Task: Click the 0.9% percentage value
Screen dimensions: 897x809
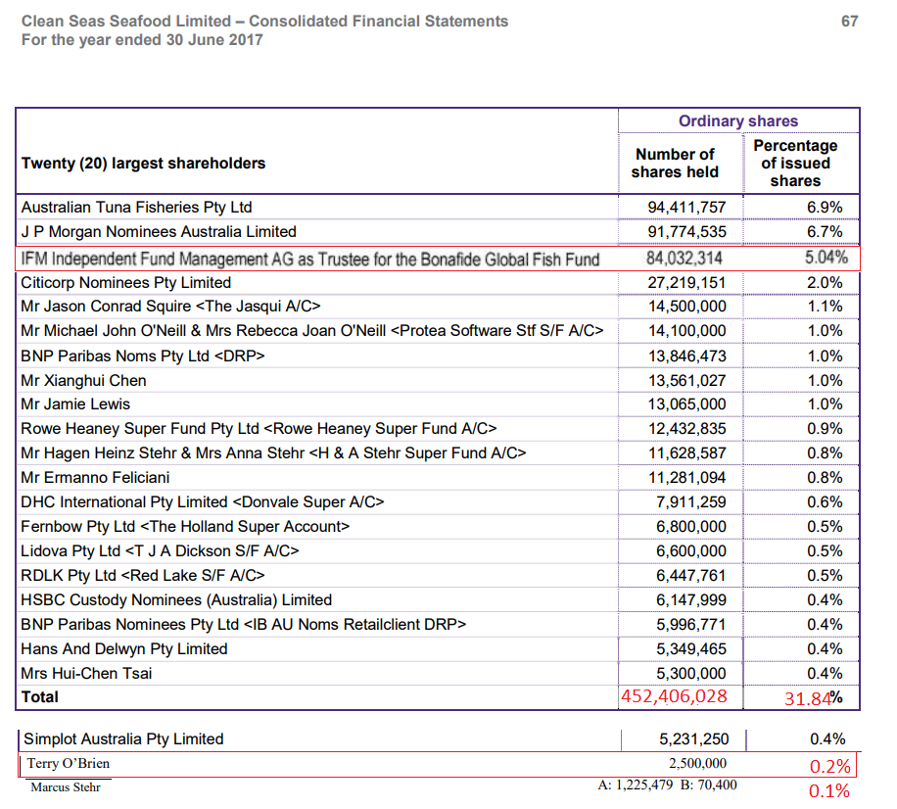Action: coord(825,429)
